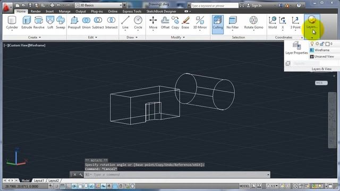
Task: Select the Circle tool
Action: (x=138, y=23)
